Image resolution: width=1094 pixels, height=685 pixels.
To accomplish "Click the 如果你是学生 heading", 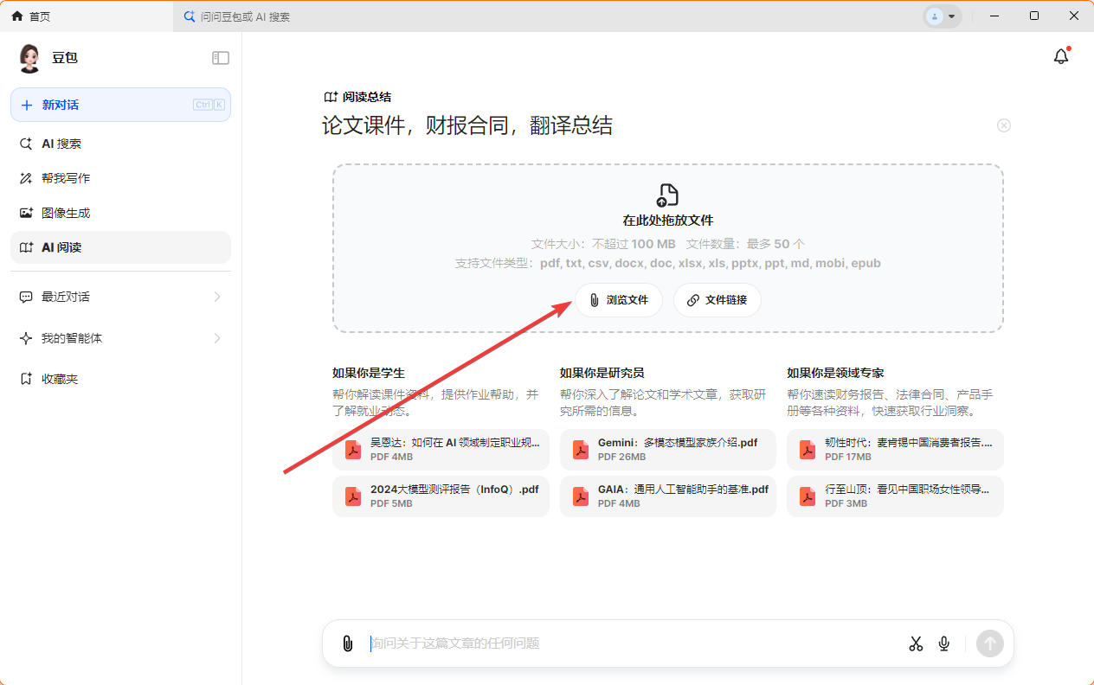I will (x=369, y=373).
